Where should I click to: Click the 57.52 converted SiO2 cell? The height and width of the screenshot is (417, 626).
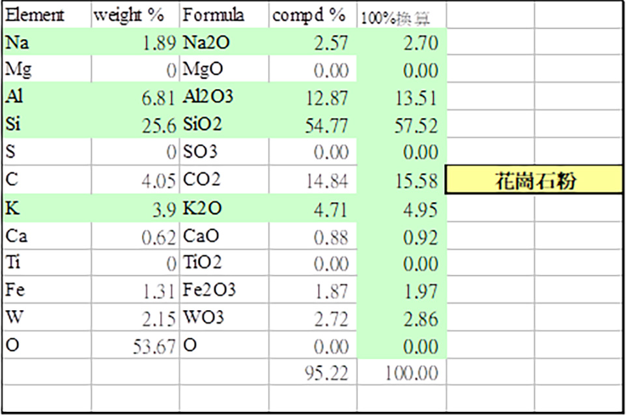pos(402,124)
